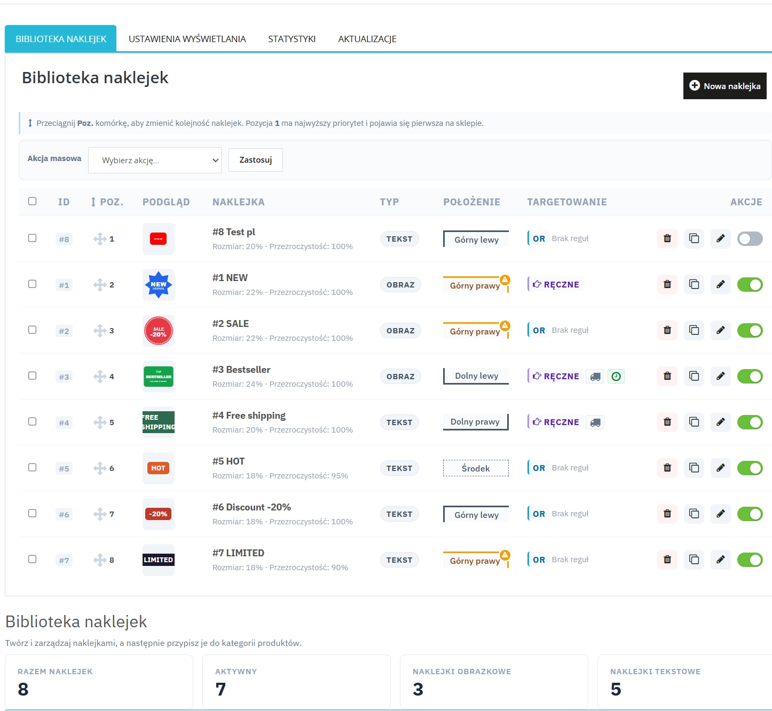Click the clock targeting icon on #3 Bestseller row
Screen dimensions: 772x711
coord(616,376)
